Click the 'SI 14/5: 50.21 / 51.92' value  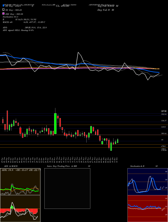(26, 20)
